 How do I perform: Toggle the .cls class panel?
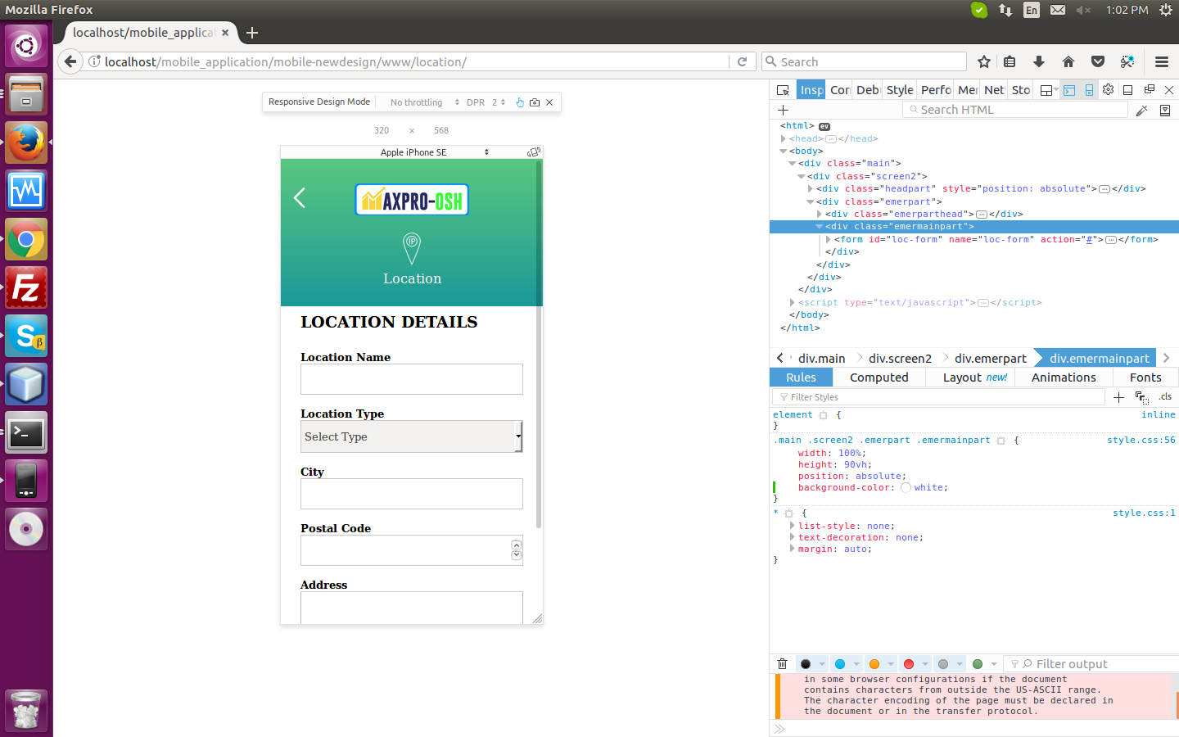(x=1165, y=397)
